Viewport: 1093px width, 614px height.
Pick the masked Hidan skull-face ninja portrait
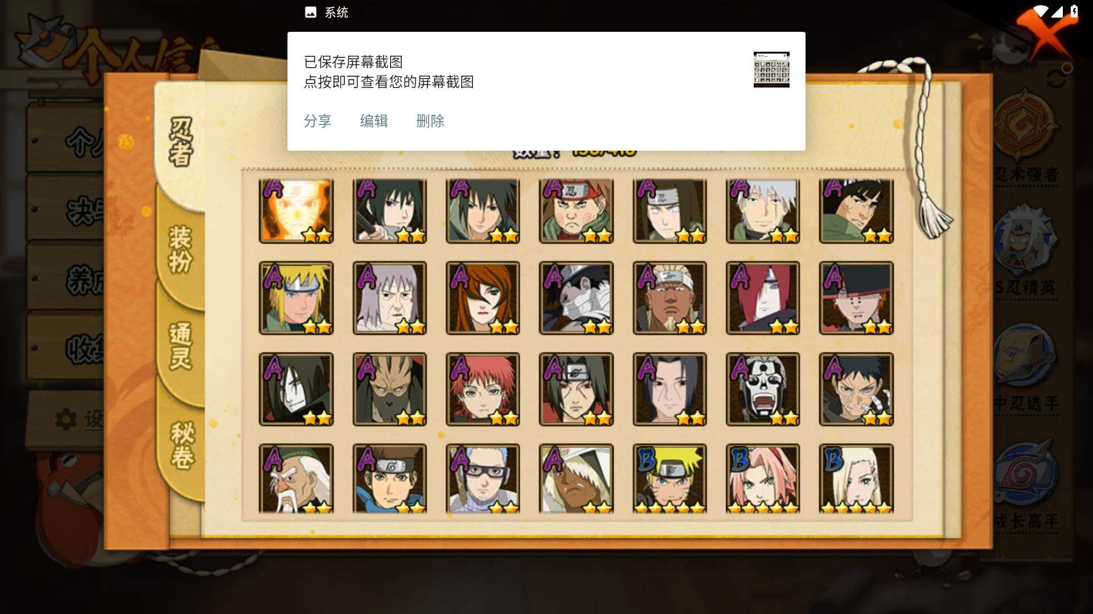(x=763, y=389)
